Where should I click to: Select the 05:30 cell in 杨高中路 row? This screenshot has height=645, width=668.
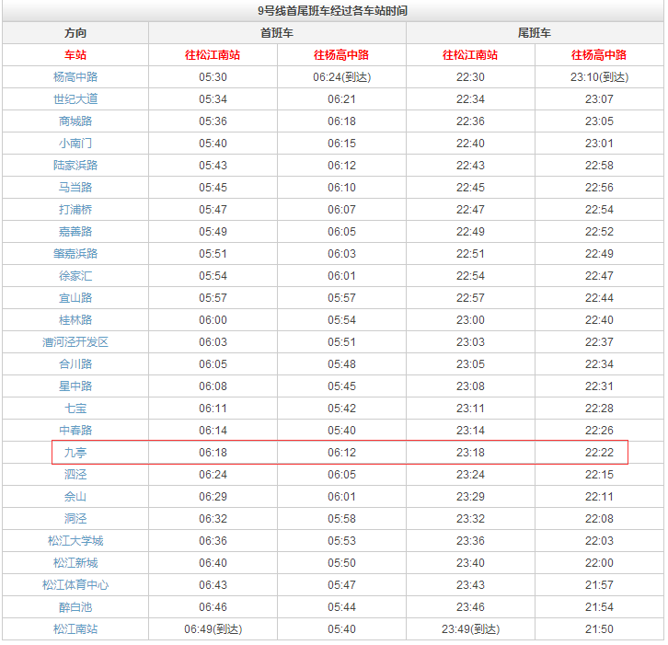pyautogui.click(x=213, y=77)
